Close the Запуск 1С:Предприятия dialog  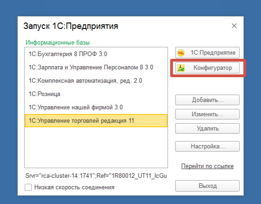[234, 26]
